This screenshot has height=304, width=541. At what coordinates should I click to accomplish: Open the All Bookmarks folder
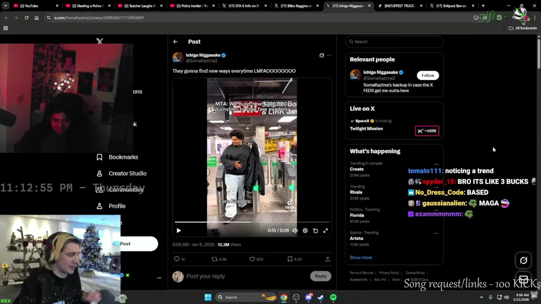(x=523, y=28)
